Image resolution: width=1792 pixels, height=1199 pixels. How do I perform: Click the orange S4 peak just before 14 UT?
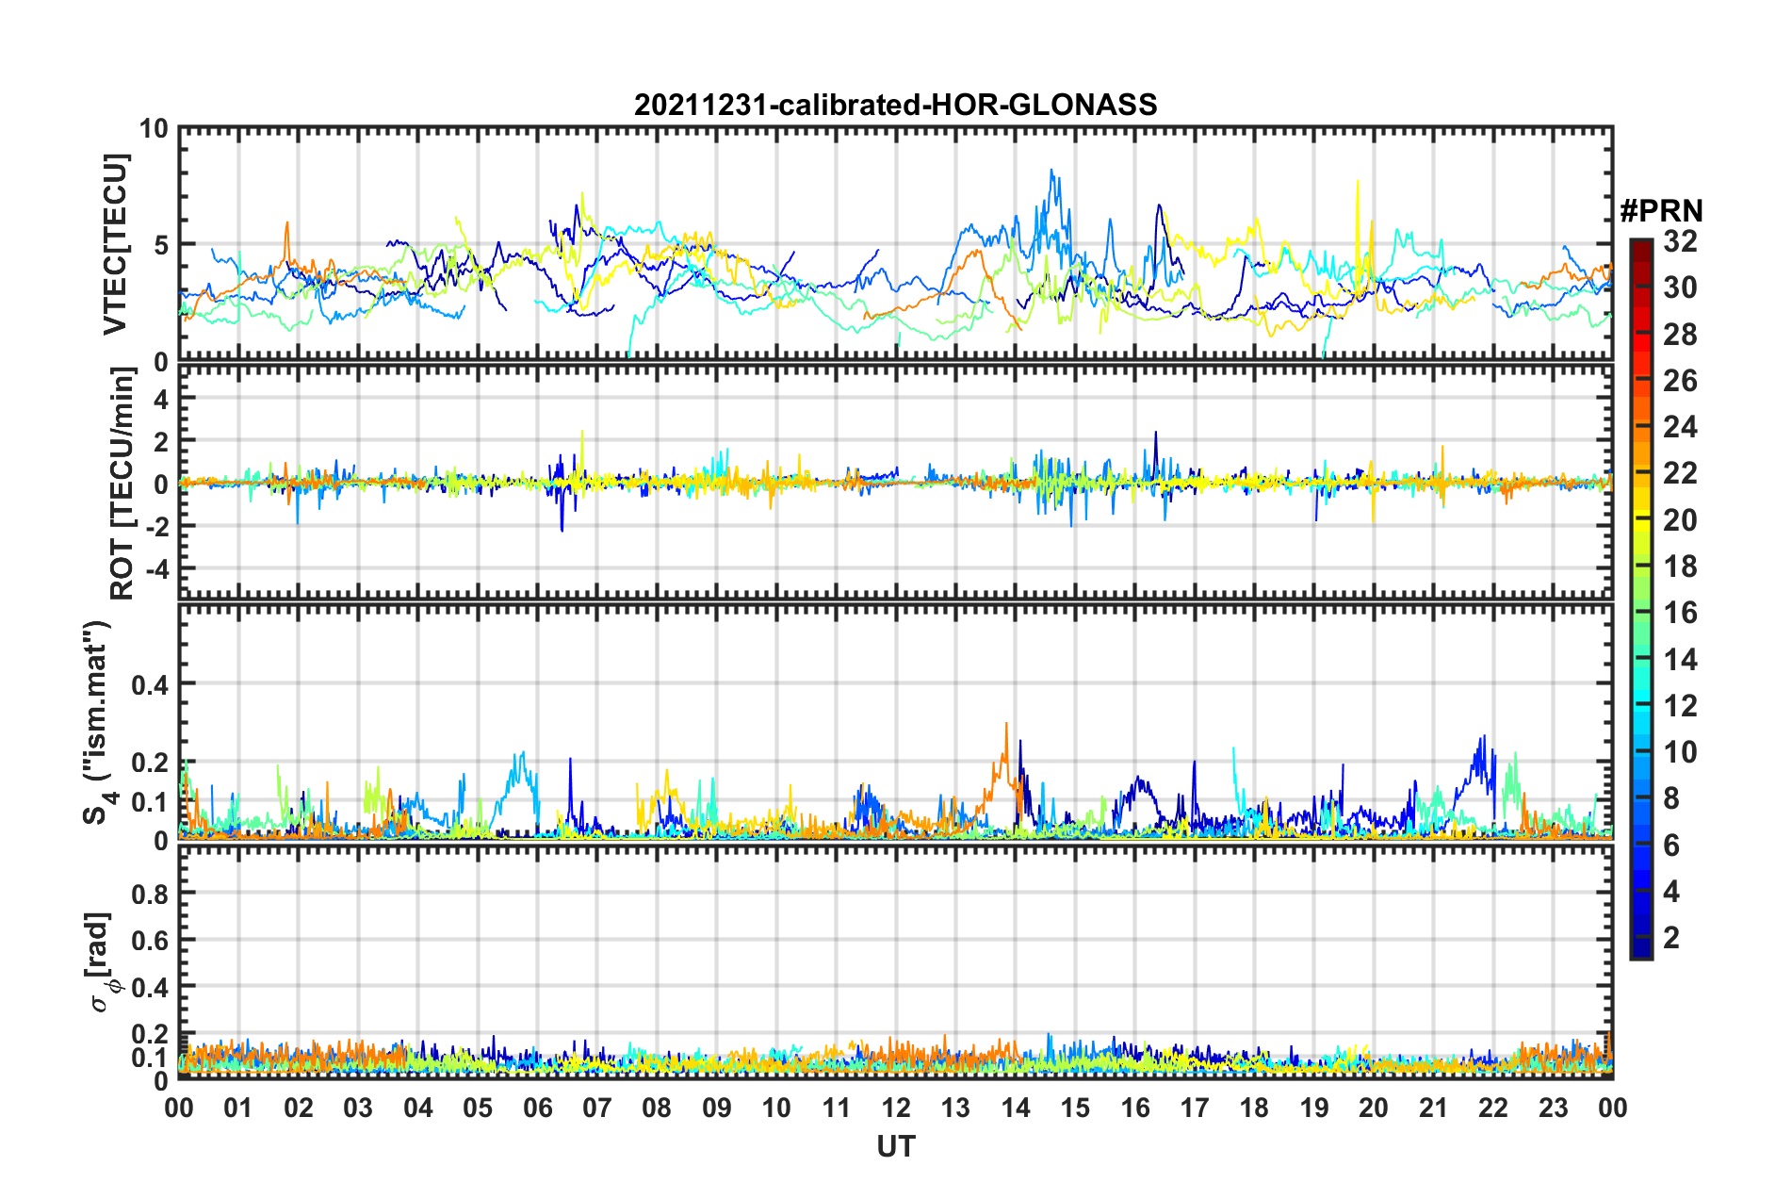coord(1006,726)
